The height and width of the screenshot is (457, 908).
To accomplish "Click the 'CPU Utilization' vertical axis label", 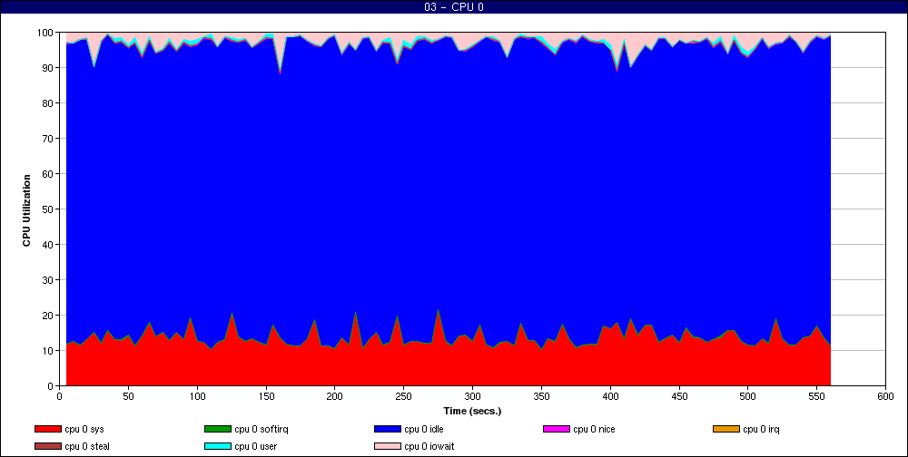I will coord(26,210).
